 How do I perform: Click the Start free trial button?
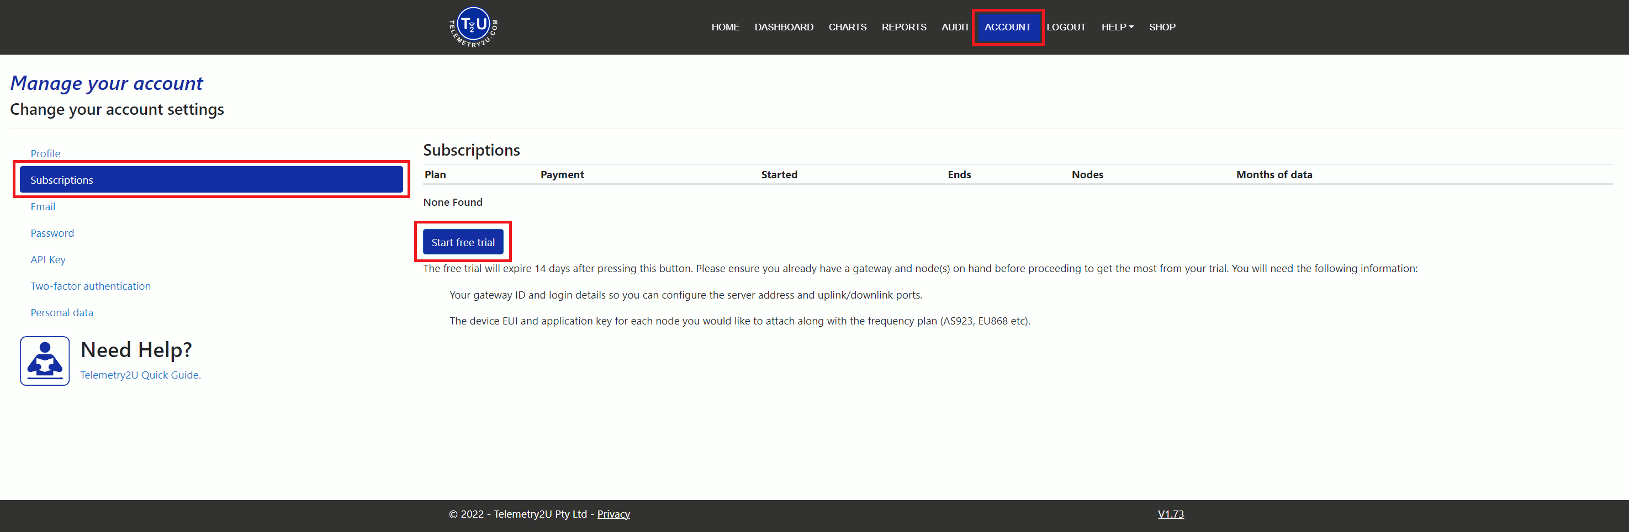coord(463,242)
